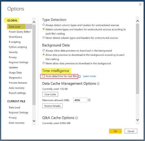Choose Always allow data previews radio option
Viewport: 145px width, 141px height.
point(44,50)
